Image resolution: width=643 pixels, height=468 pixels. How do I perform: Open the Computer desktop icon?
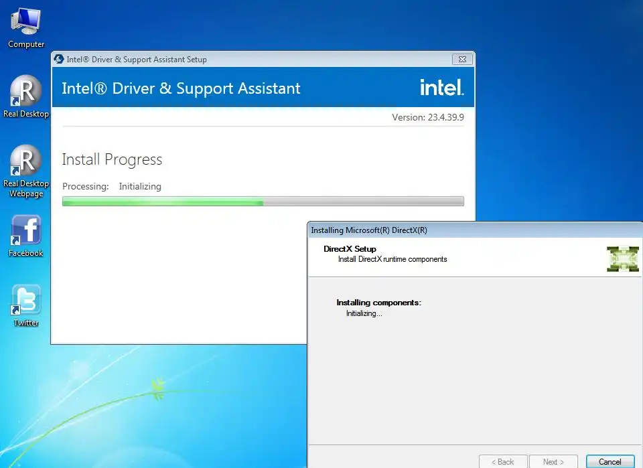(26, 28)
